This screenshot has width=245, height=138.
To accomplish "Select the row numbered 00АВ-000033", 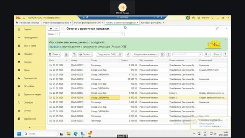I will [x=138, y=66].
